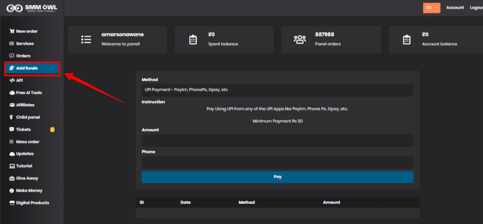The height and width of the screenshot is (224, 483).
Task: Click the Updates cloud icon
Action: point(12,154)
